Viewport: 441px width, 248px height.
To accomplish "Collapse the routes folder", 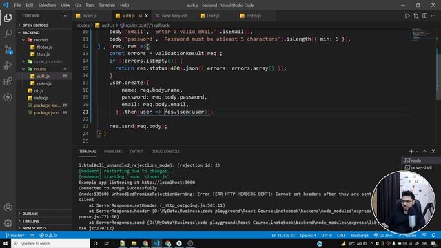I will [x=44, y=69].
